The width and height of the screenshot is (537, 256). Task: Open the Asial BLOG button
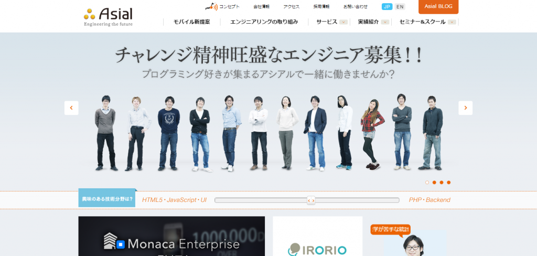tap(438, 6)
